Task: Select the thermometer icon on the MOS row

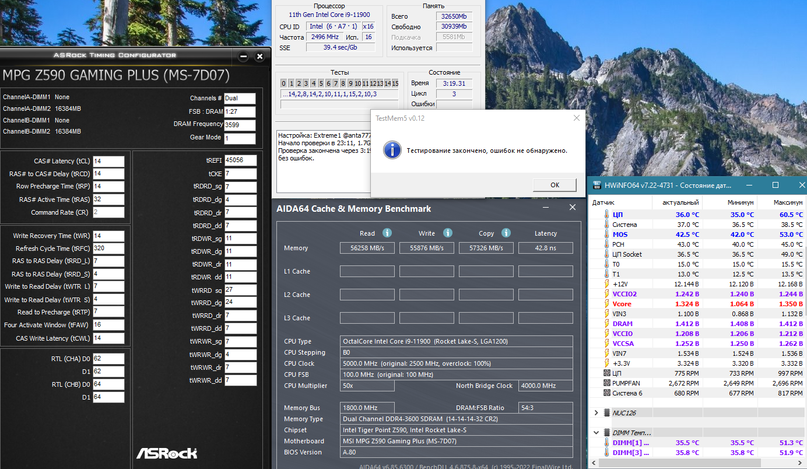Action: coord(606,235)
